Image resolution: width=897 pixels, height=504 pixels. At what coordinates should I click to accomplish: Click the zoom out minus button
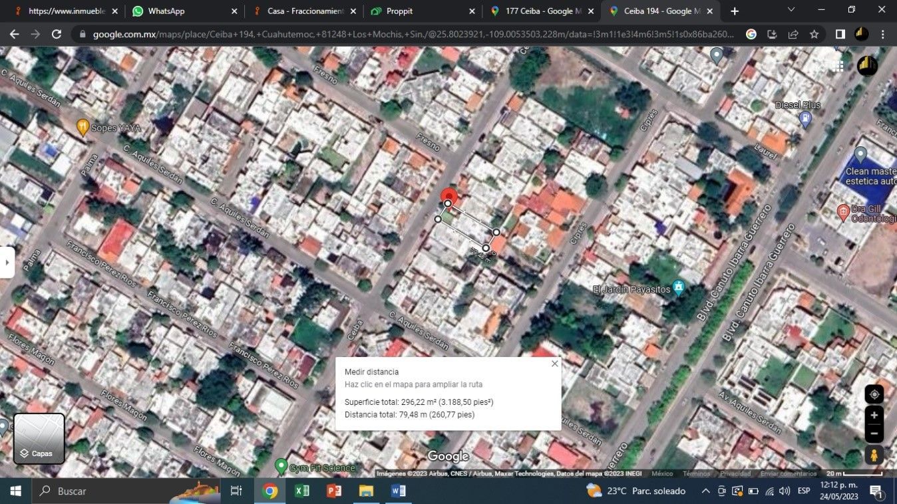874,434
